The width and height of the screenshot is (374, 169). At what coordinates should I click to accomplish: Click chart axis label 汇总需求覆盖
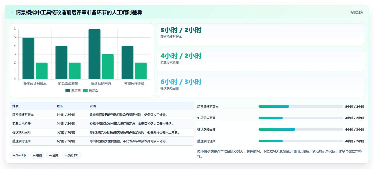pyautogui.click(x=68, y=84)
